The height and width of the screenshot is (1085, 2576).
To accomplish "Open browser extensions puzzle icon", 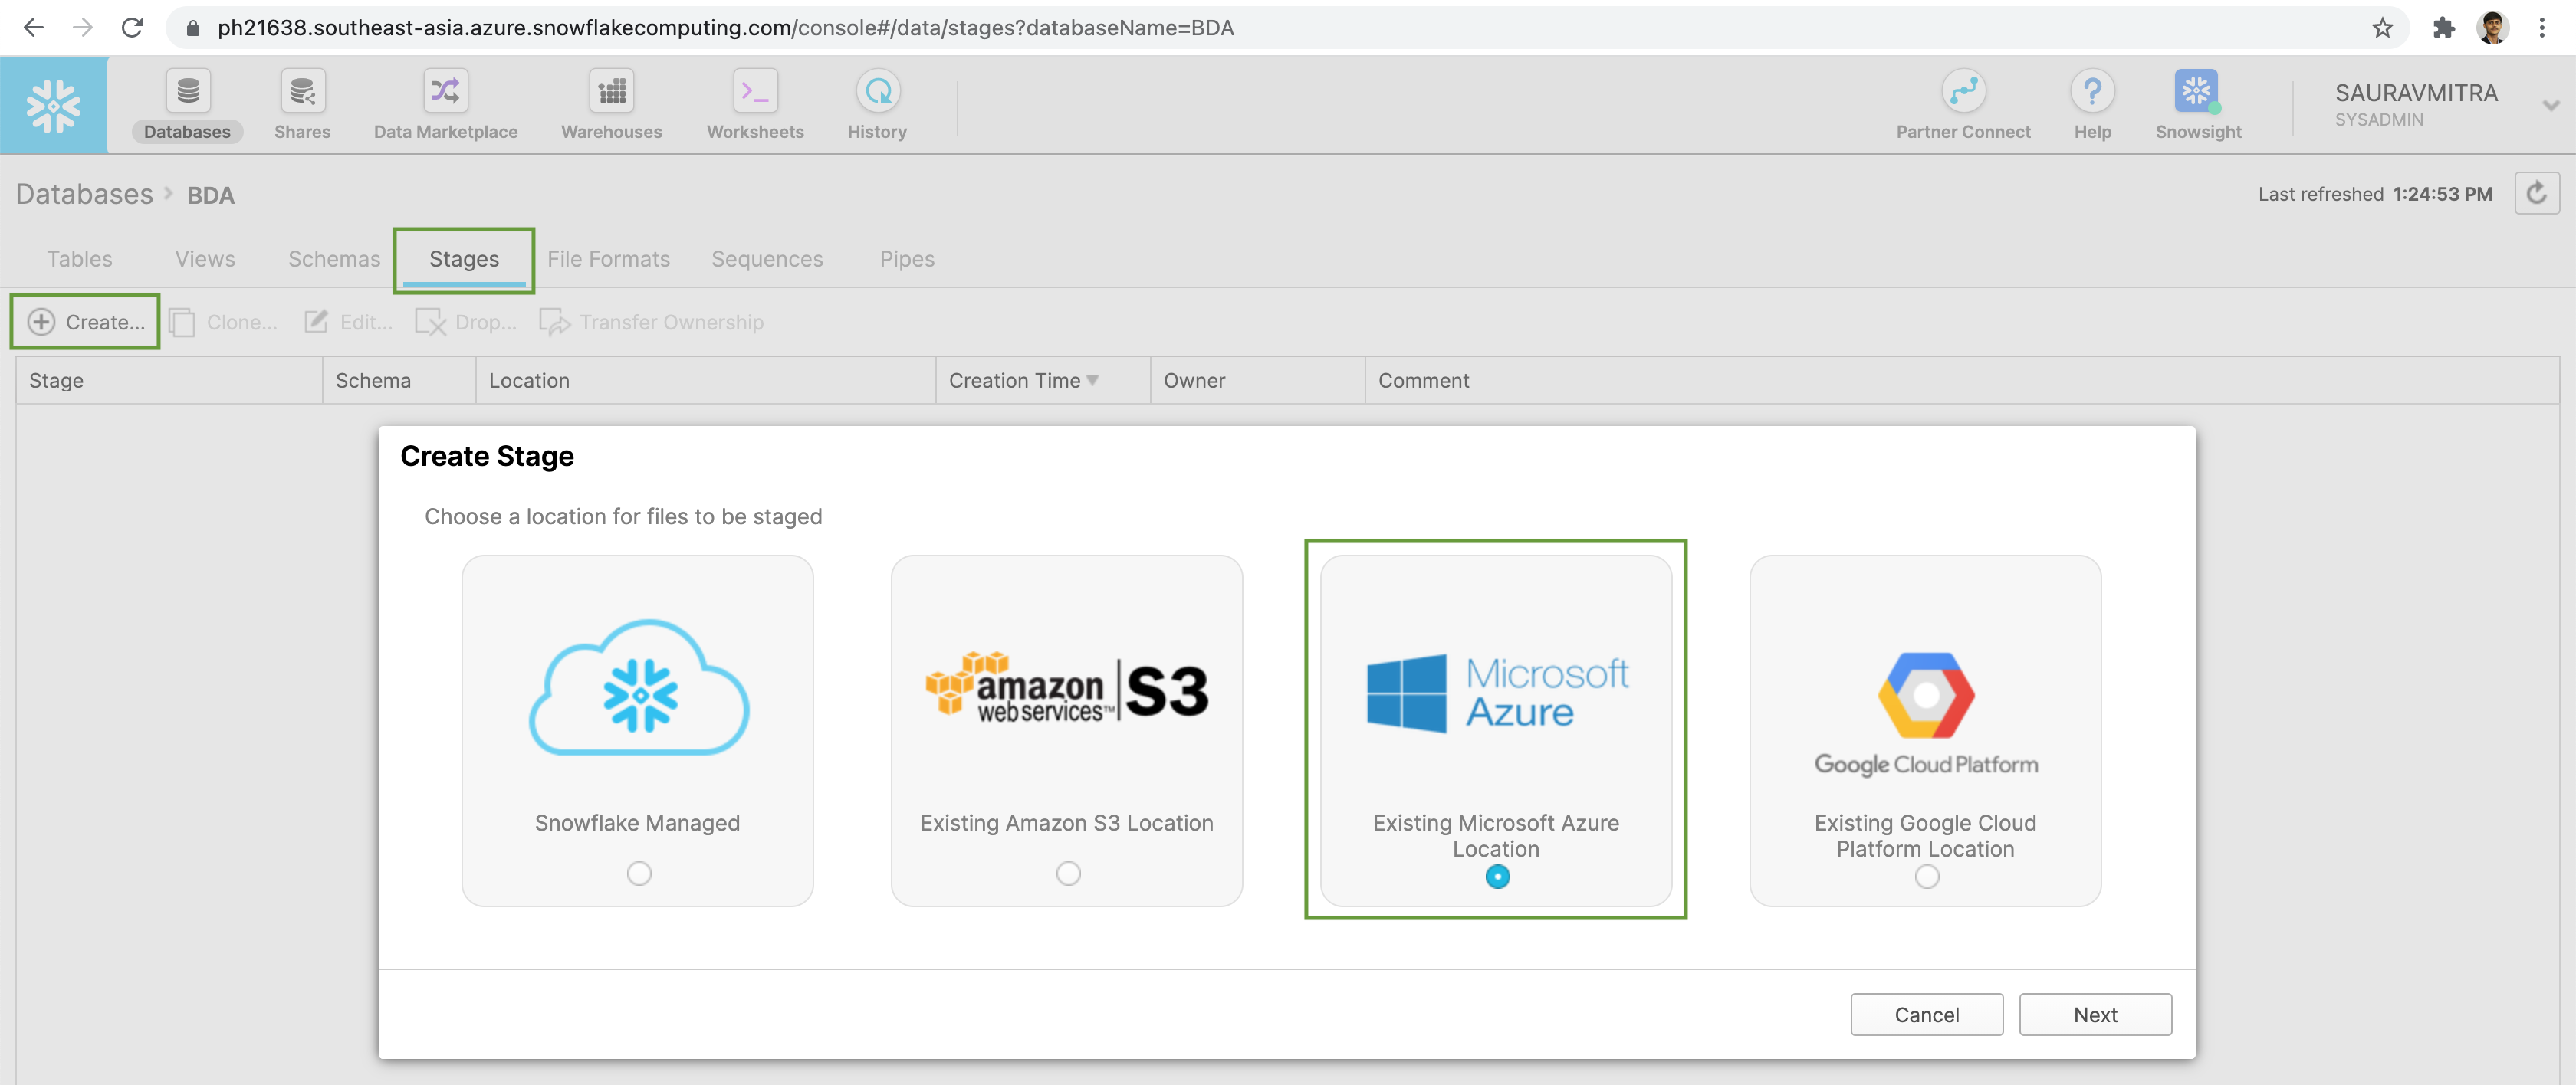I will pos(2444,28).
